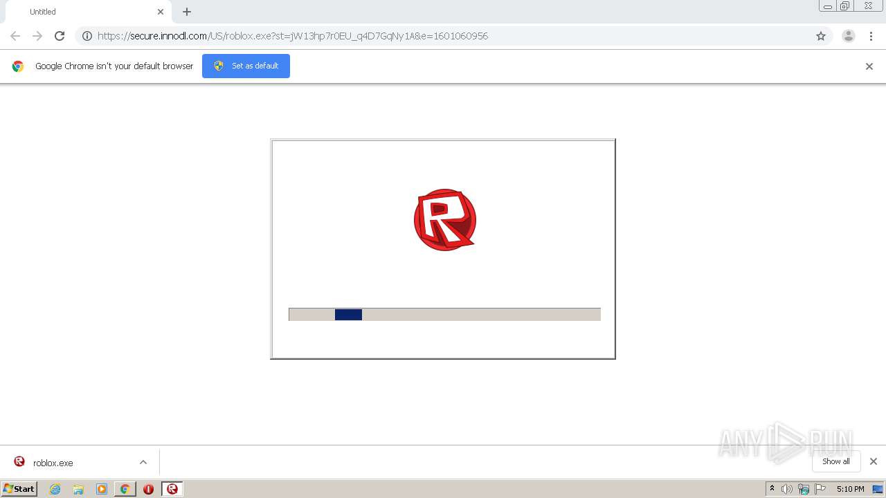
Task: Launch Internet Explorer from taskbar
Action: [55, 489]
